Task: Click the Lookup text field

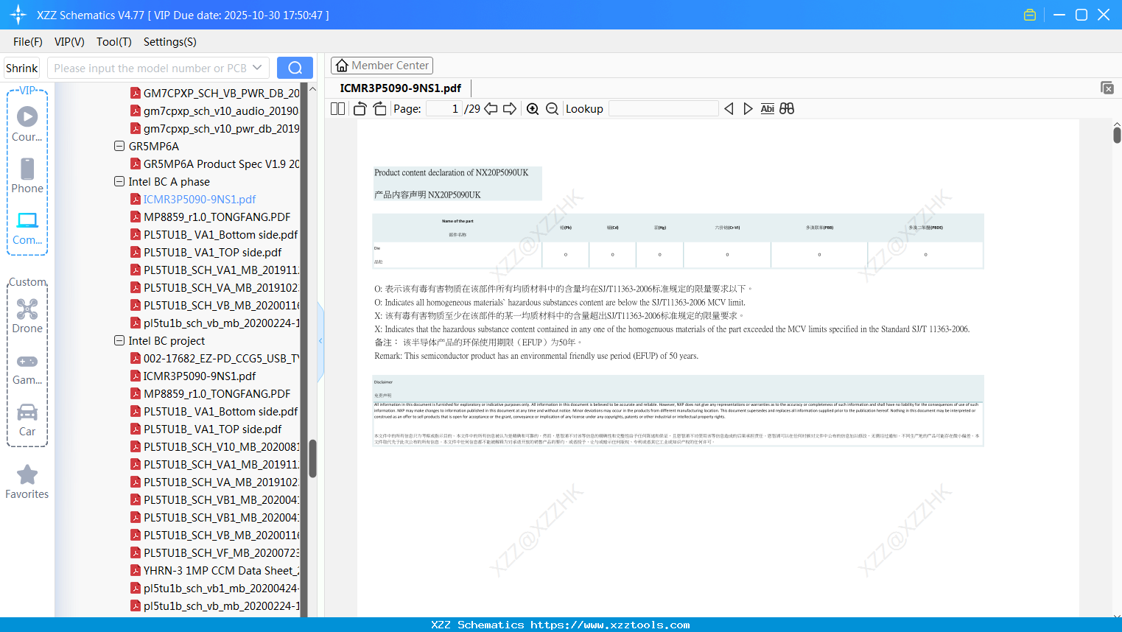Action: pyautogui.click(x=664, y=109)
